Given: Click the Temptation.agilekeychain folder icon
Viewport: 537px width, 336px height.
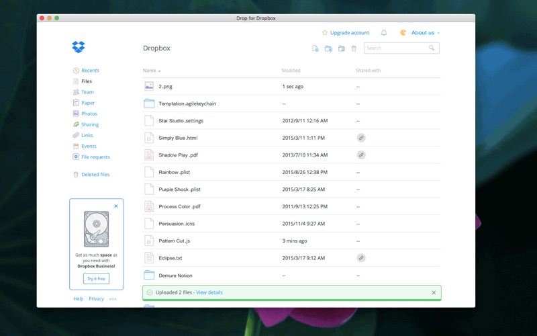Looking at the screenshot, I should click(149, 103).
